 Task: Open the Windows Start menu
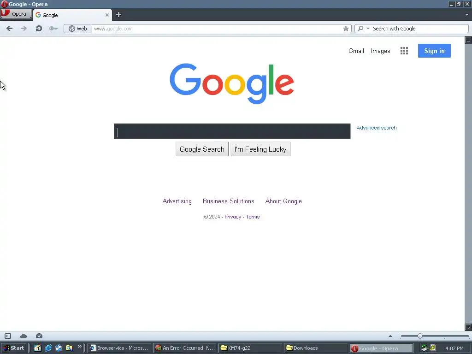point(13,348)
